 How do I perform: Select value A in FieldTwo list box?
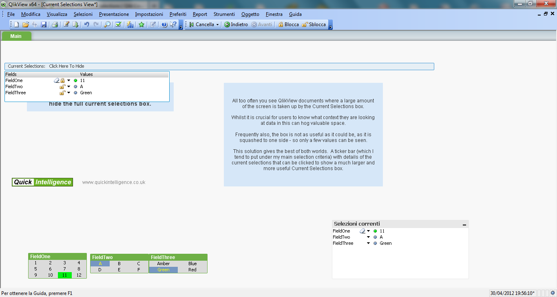100,264
